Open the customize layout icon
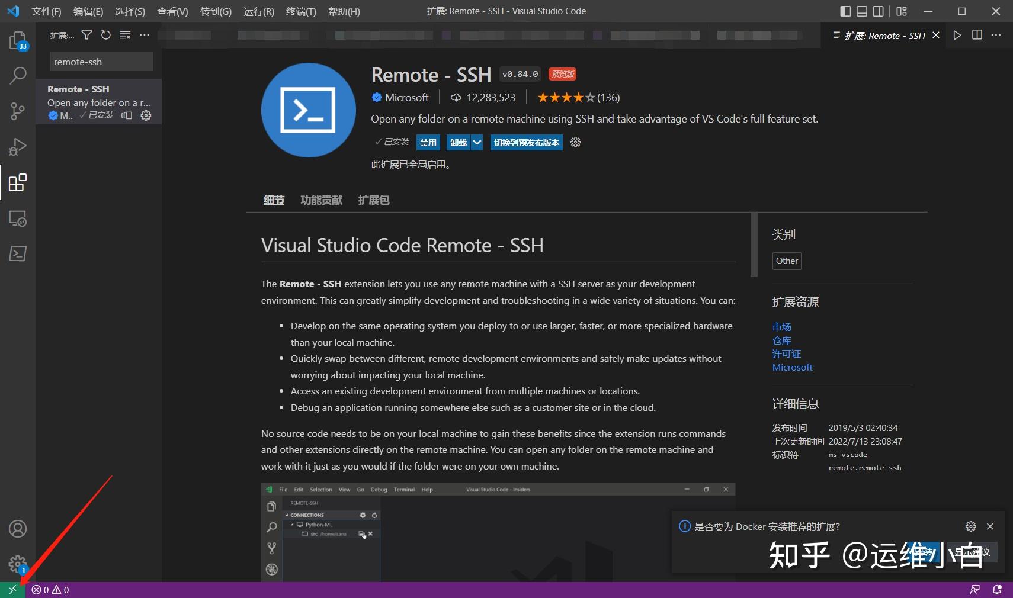 902,11
